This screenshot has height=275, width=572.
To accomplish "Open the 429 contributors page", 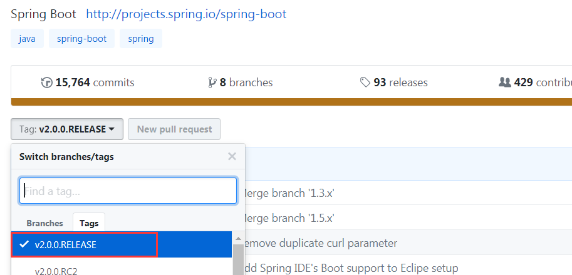I will [535, 82].
